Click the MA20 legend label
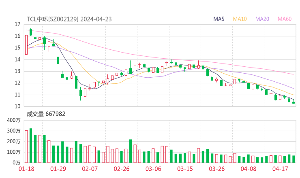Viewport: 300px width, 178px height. [x=262, y=19]
